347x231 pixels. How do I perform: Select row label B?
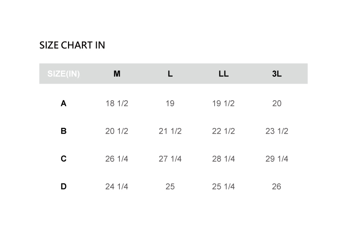coord(63,131)
